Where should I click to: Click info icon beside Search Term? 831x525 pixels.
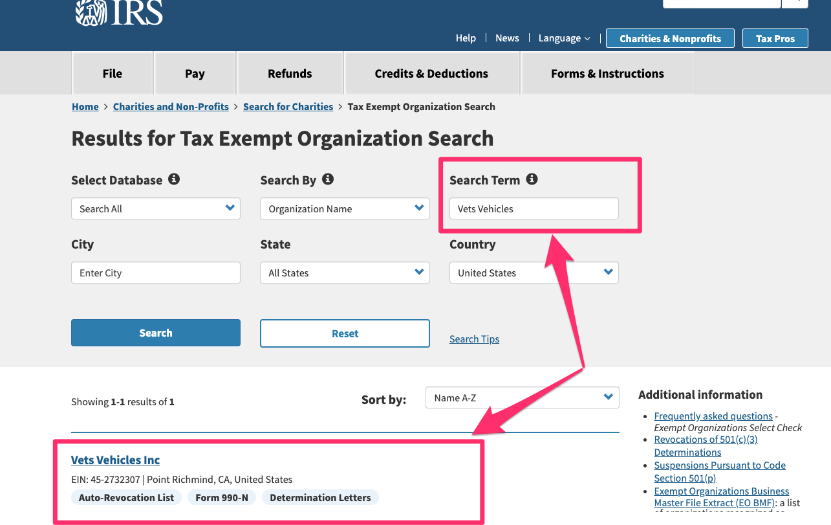532,179
